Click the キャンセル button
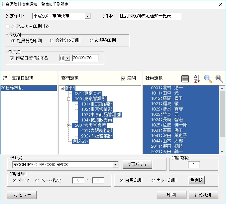Viewport: 226px width, 204px height. pos(203,195)
